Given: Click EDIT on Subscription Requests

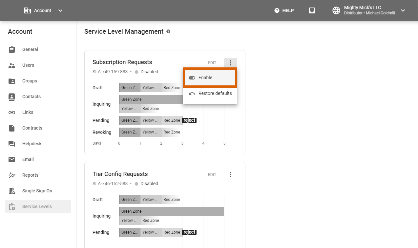Looking at the screenshot, I should [x=212, y=62].
